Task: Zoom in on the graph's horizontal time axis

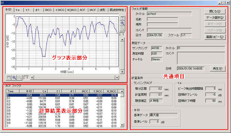Action: coord(14,78)
